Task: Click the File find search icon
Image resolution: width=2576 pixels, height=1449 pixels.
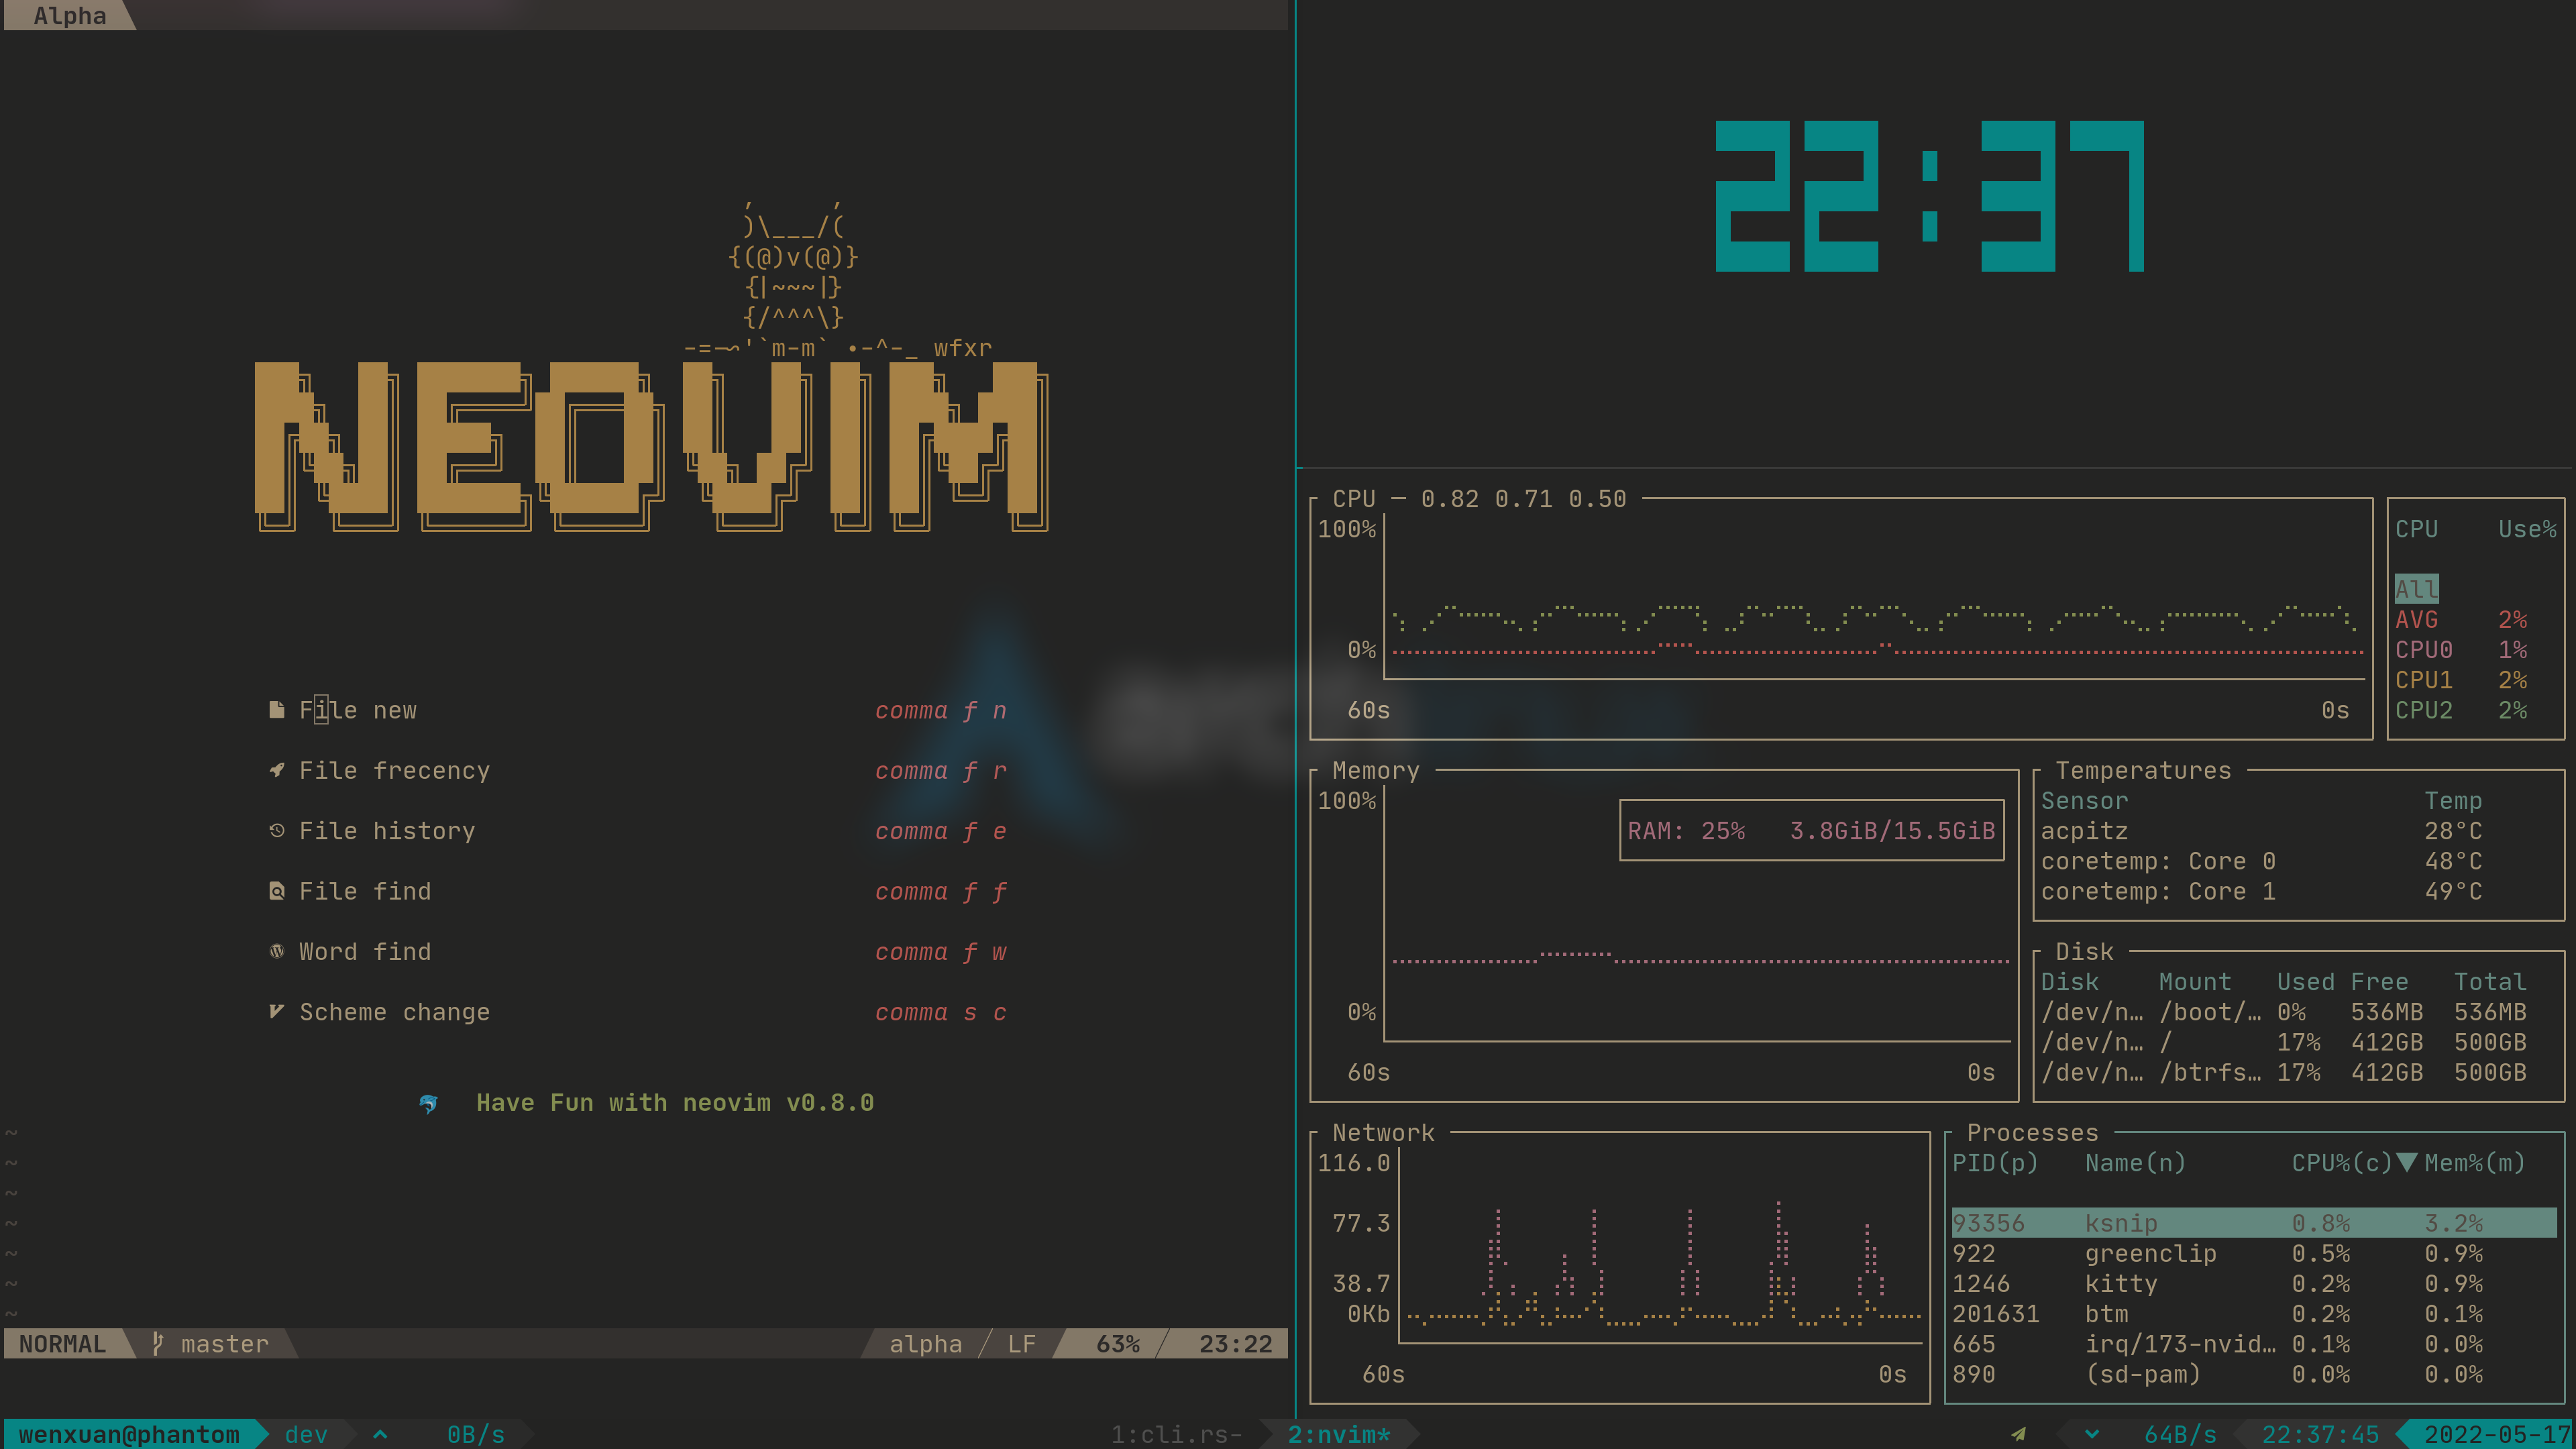Action: pos(277,891)
